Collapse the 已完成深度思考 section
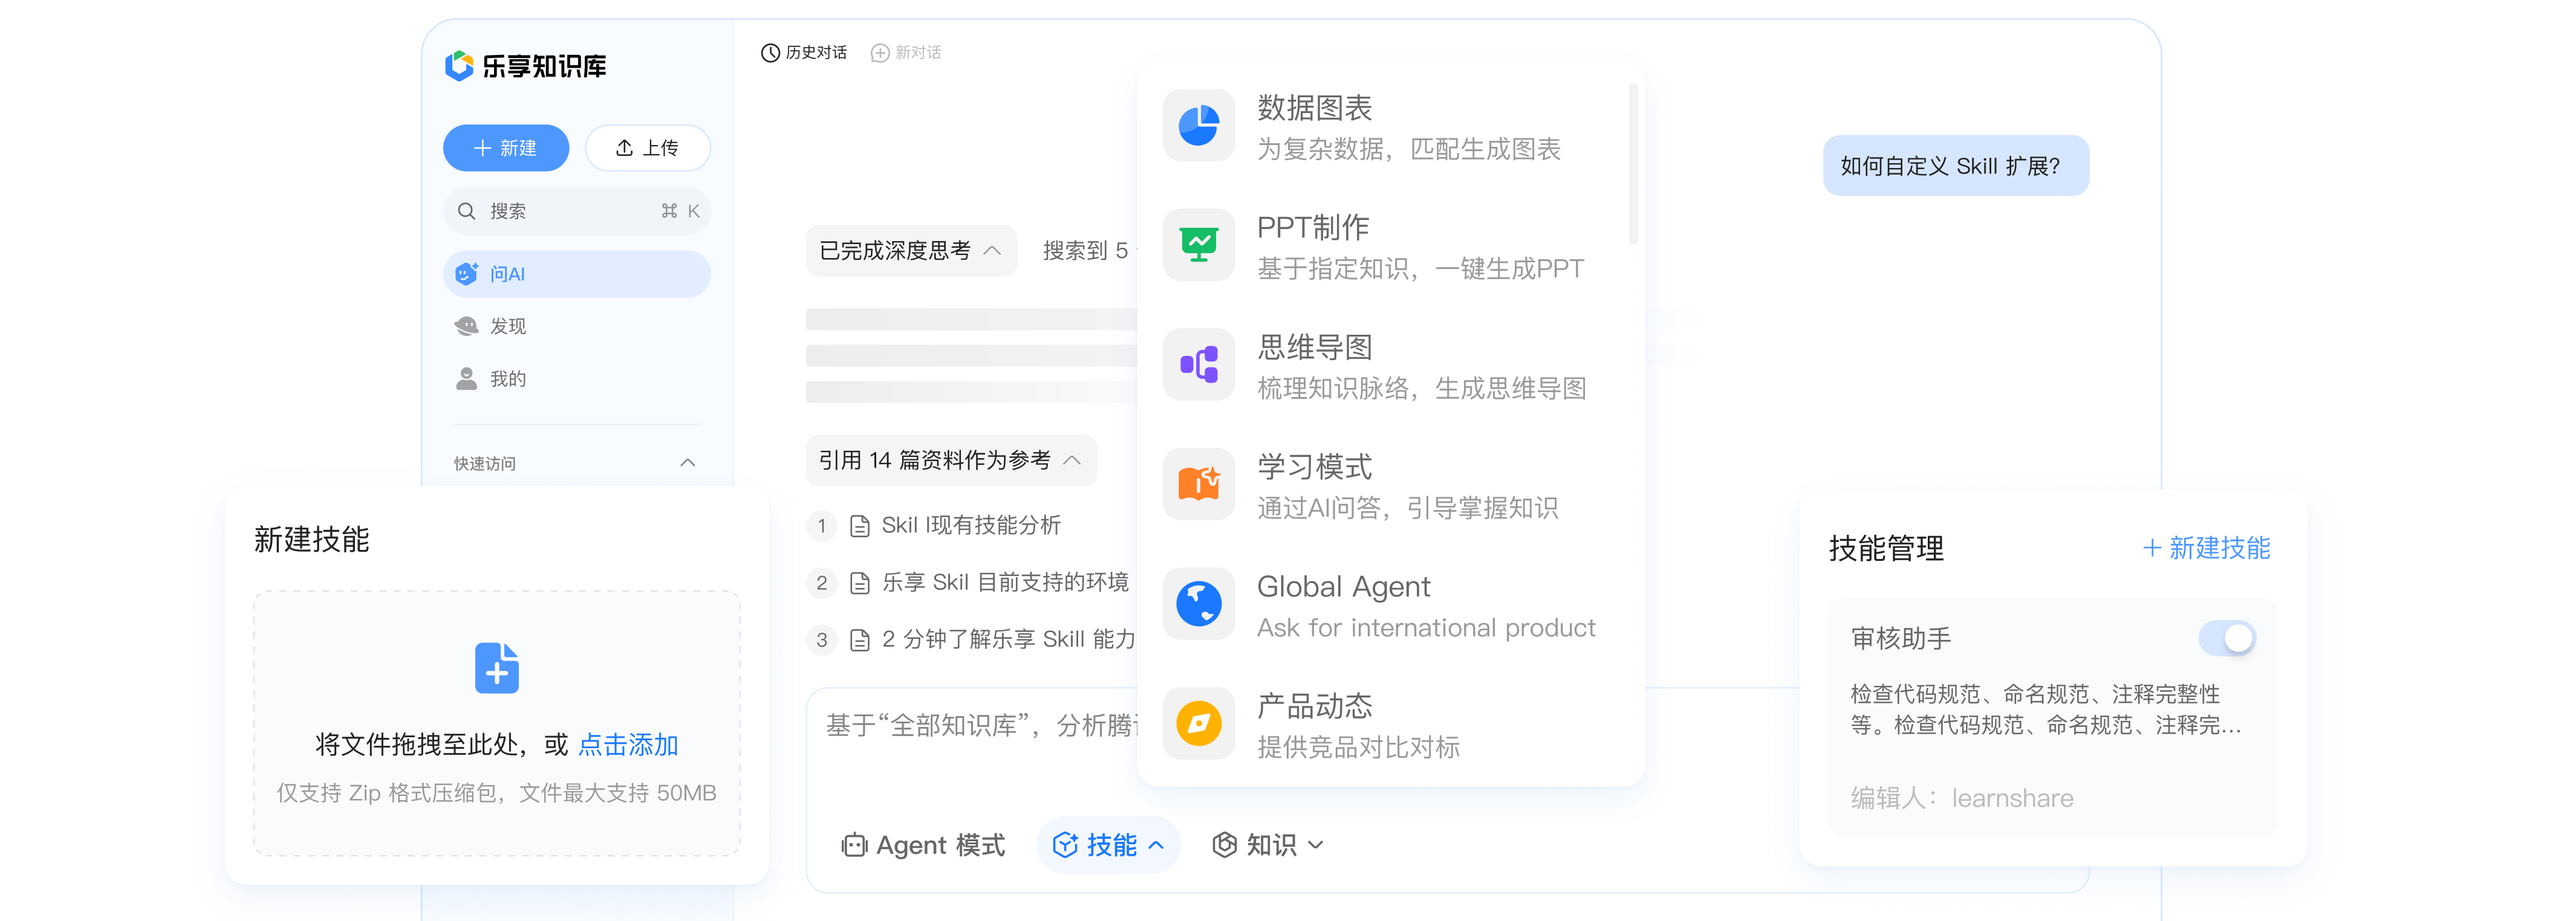2576x921 pixels. coord(910,251)
